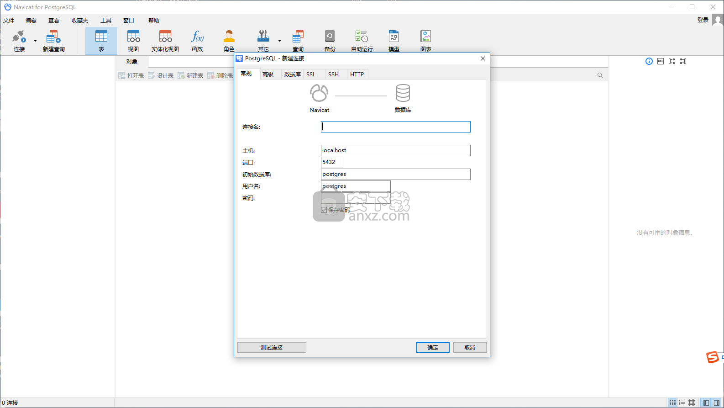The image size is (724, 408).
Task: Open the 查询 query toolbar icon
Action: point(298,41)
